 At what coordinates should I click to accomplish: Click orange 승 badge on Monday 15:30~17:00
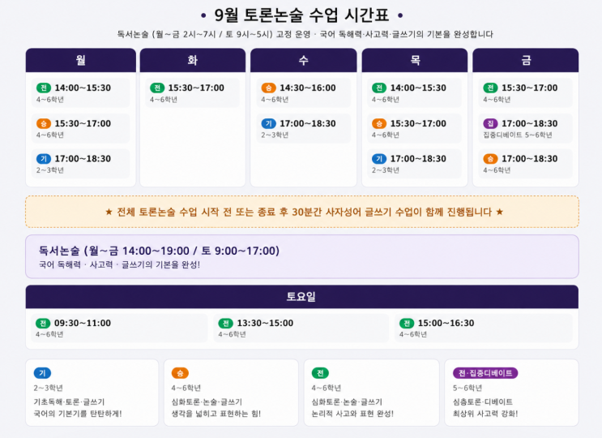click(x=44, y=124)
